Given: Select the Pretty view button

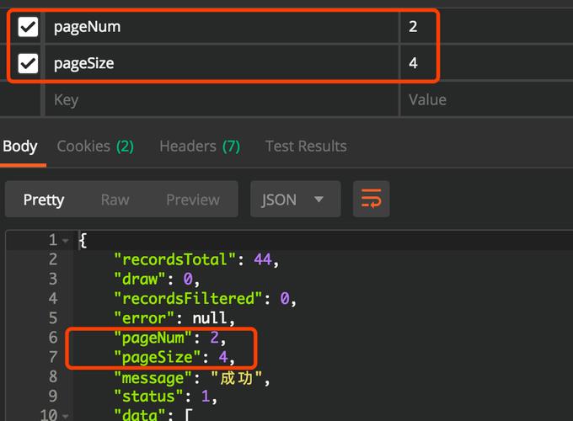Looking at the screenshot, I should (x=44, y=200).
